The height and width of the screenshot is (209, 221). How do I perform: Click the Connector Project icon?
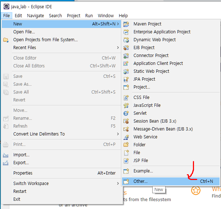click(126, 56)
